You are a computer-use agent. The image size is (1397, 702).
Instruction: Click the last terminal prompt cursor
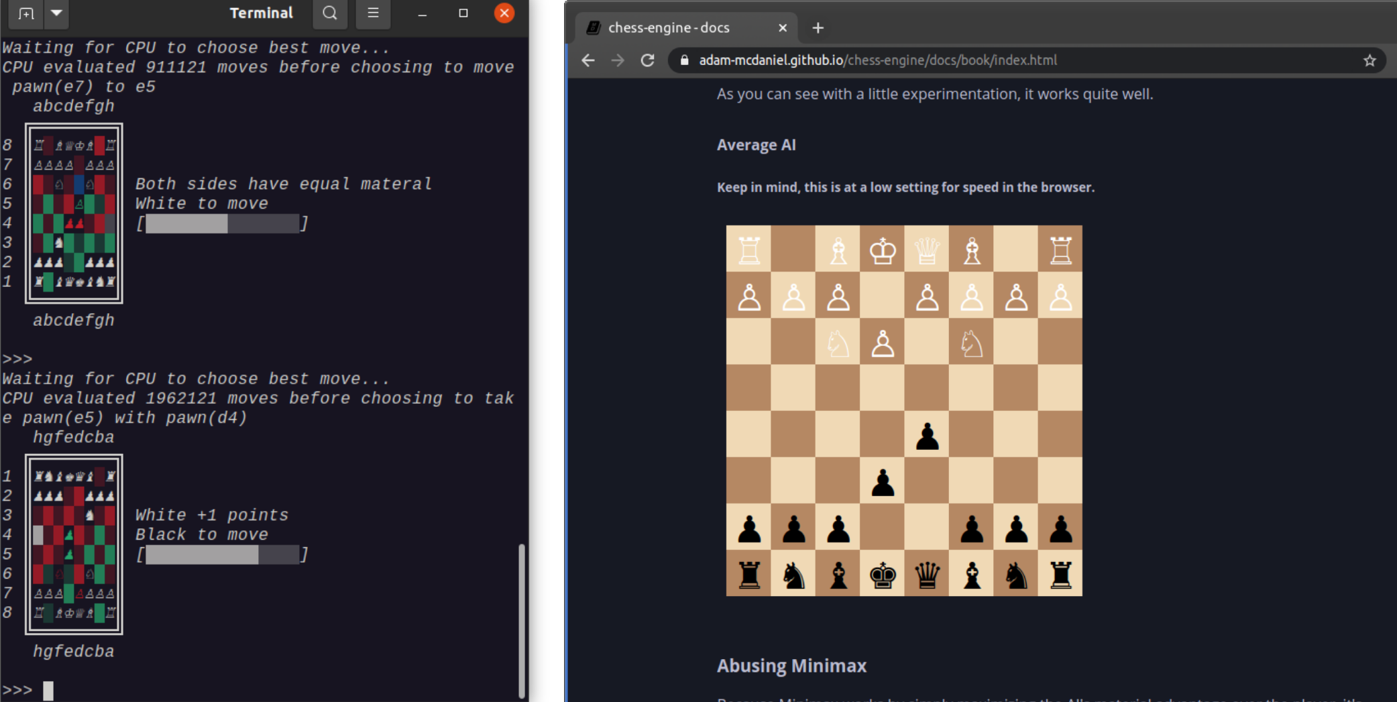tap(48, 691)
